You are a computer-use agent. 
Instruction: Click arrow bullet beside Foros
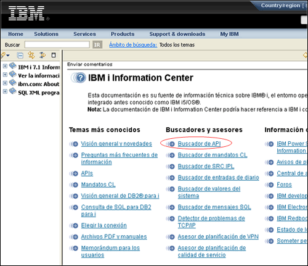tap(269, 185)
